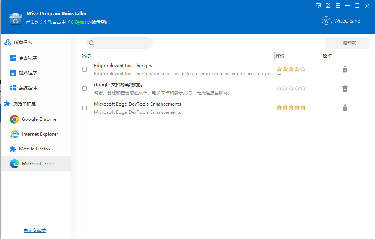Click the WiseCleaner logo
Viewport: 375px width, 239px height.
342,21
